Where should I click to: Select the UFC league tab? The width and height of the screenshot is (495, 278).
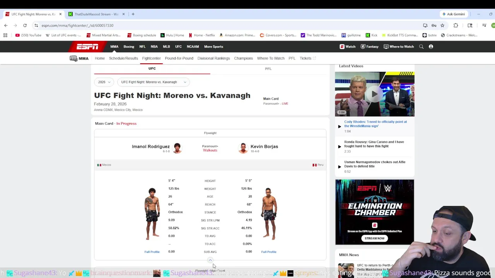152,69
